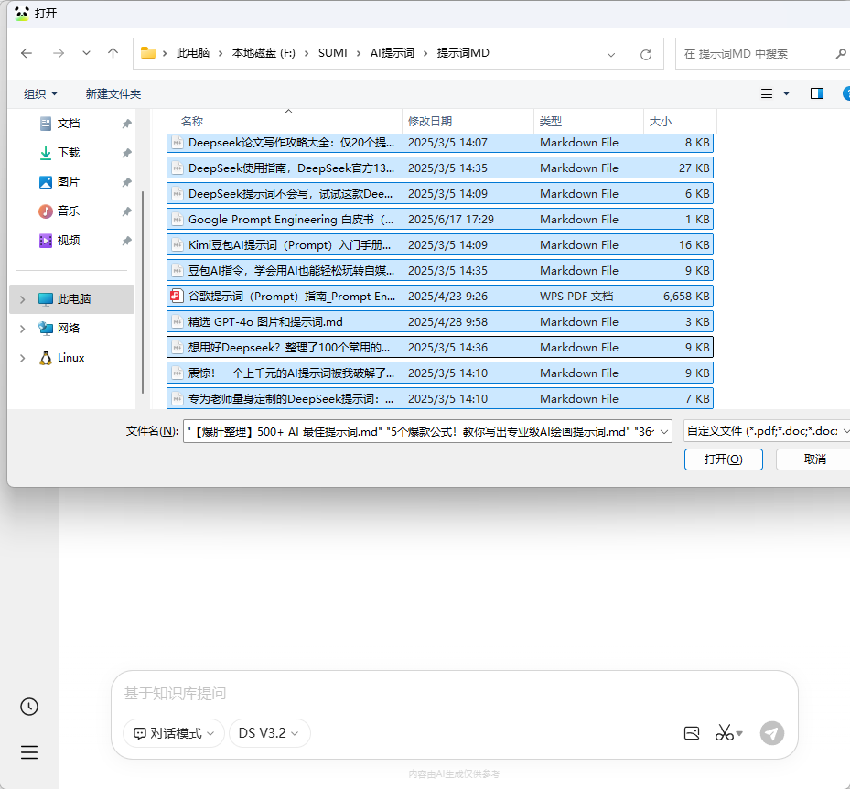The height and width of the screenshot is (789, 850).
Task: Click the refresh button beside address bar
Action: point(646,54)
